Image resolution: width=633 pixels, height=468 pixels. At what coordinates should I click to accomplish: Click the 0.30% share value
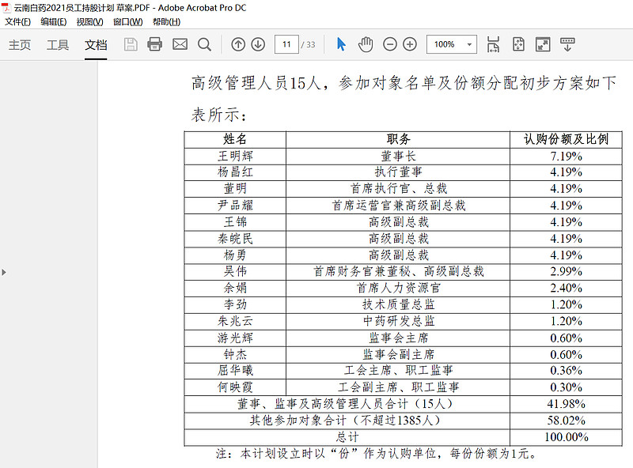click(566, 387)
